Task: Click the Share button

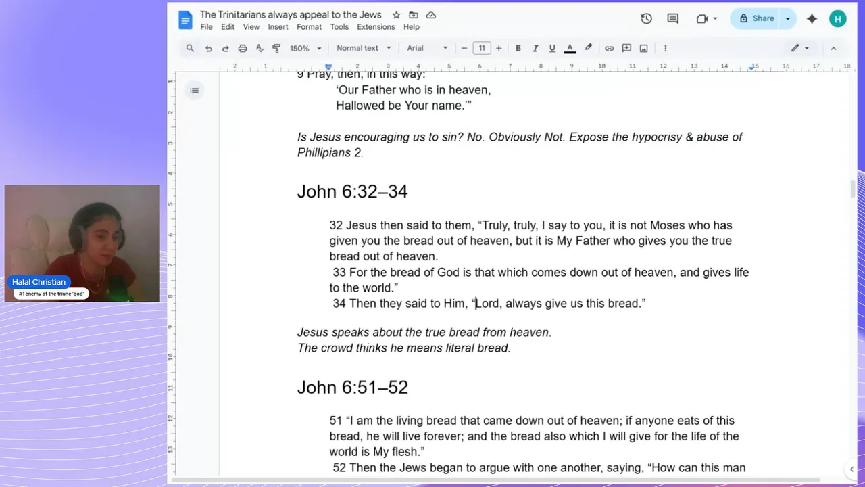Action: coord(756,19)
